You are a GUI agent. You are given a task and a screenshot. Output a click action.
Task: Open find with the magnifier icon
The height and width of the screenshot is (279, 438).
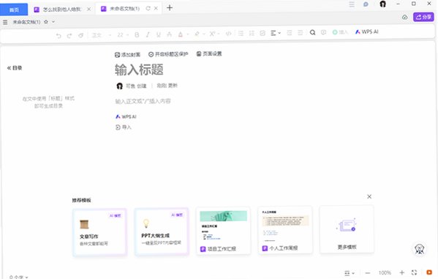[312, 32]
